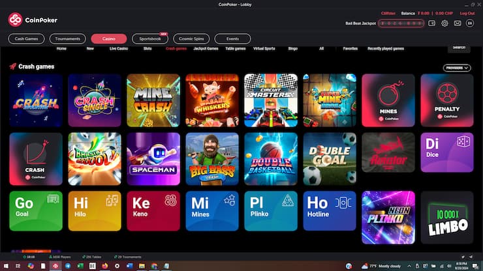Screen dimensions: 483x271
Task: Open the Super Mine Rush game tile
Action: coord(330,100)
